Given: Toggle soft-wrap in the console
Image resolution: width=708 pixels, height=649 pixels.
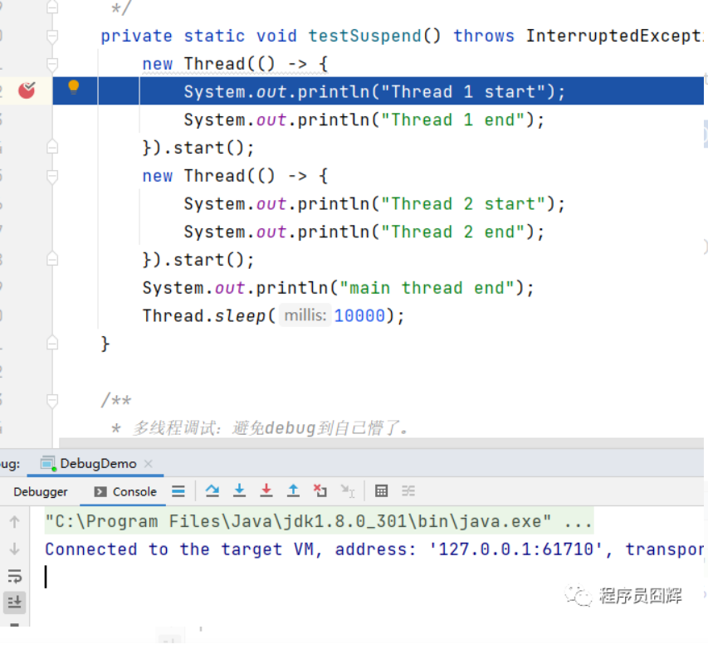Looking at the screenshot, I should tap(14, 576).
